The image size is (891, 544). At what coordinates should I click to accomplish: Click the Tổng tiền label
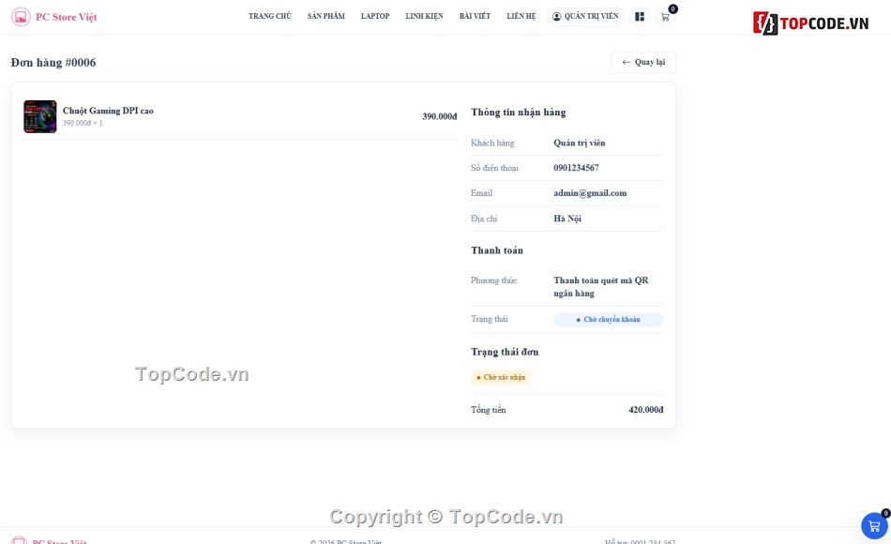[488, 410]
